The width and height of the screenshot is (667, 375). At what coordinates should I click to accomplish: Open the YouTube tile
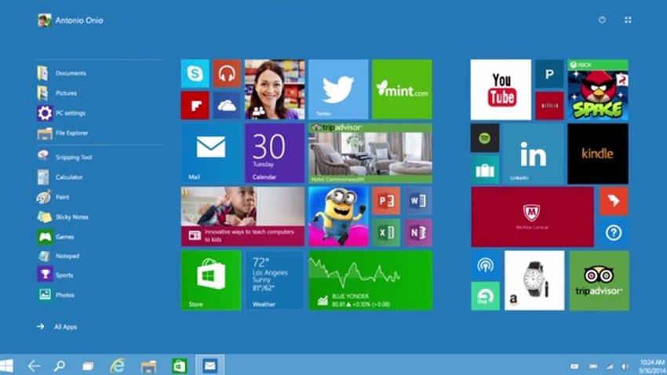click(501, 89)
